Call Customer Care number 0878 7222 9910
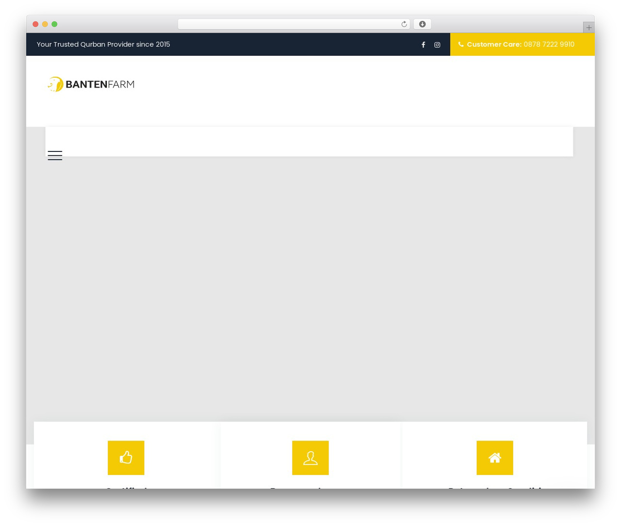This screenshot has height=526, width=621. (x=549, y=44)
